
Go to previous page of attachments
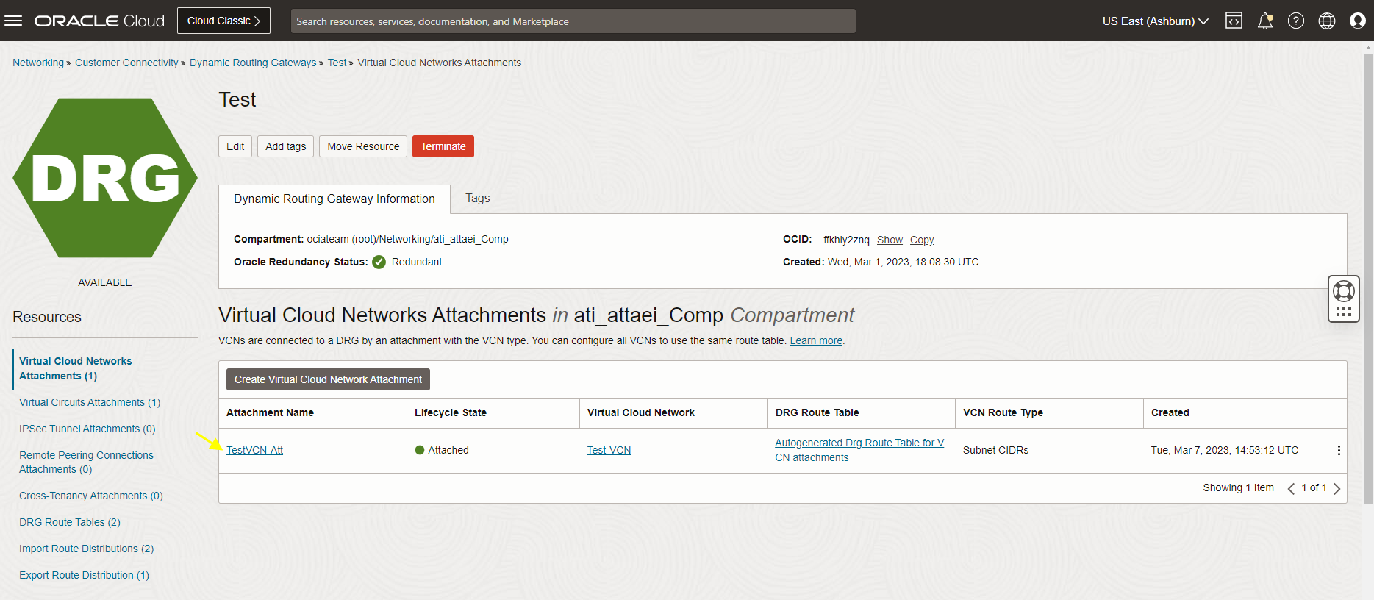click(x=1291, y=488)
